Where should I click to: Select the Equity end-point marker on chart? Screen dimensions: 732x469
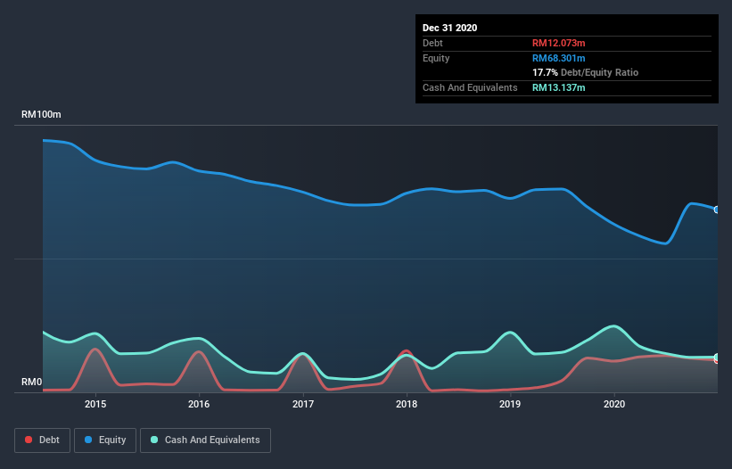point(717,210)
